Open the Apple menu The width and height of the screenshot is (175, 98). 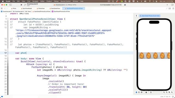pos(3,1)
